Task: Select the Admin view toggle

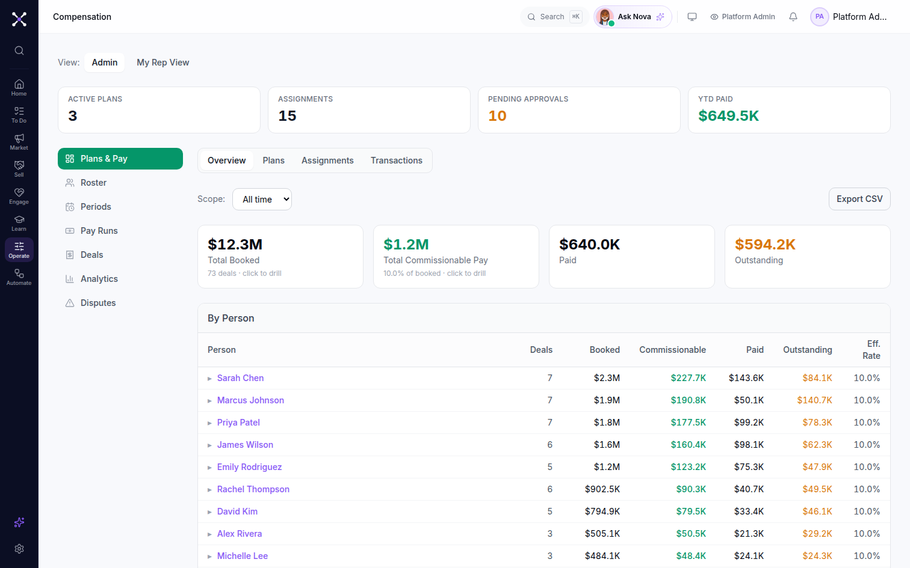Action: 105,63
